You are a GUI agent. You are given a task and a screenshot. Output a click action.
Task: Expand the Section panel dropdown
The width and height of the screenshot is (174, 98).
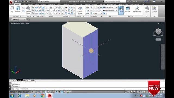coord(79,16)
